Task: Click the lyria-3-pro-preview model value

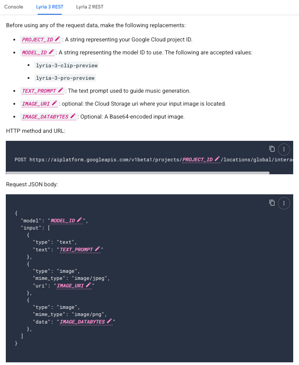Action: (65, 78)
